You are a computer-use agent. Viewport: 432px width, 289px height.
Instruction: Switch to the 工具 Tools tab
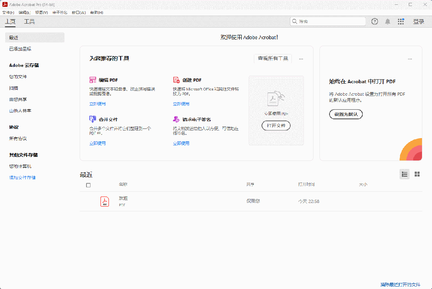(30, 22)
